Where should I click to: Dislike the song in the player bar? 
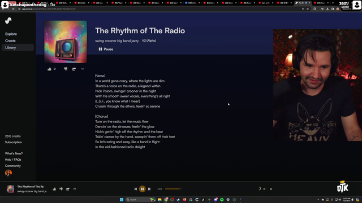click(61, 189)
